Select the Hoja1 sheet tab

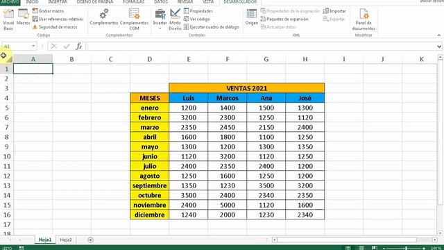click(x=45, y=240)
